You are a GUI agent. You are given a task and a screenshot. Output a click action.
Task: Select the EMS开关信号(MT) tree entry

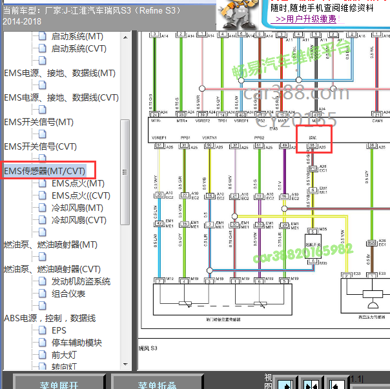(39, 122)
